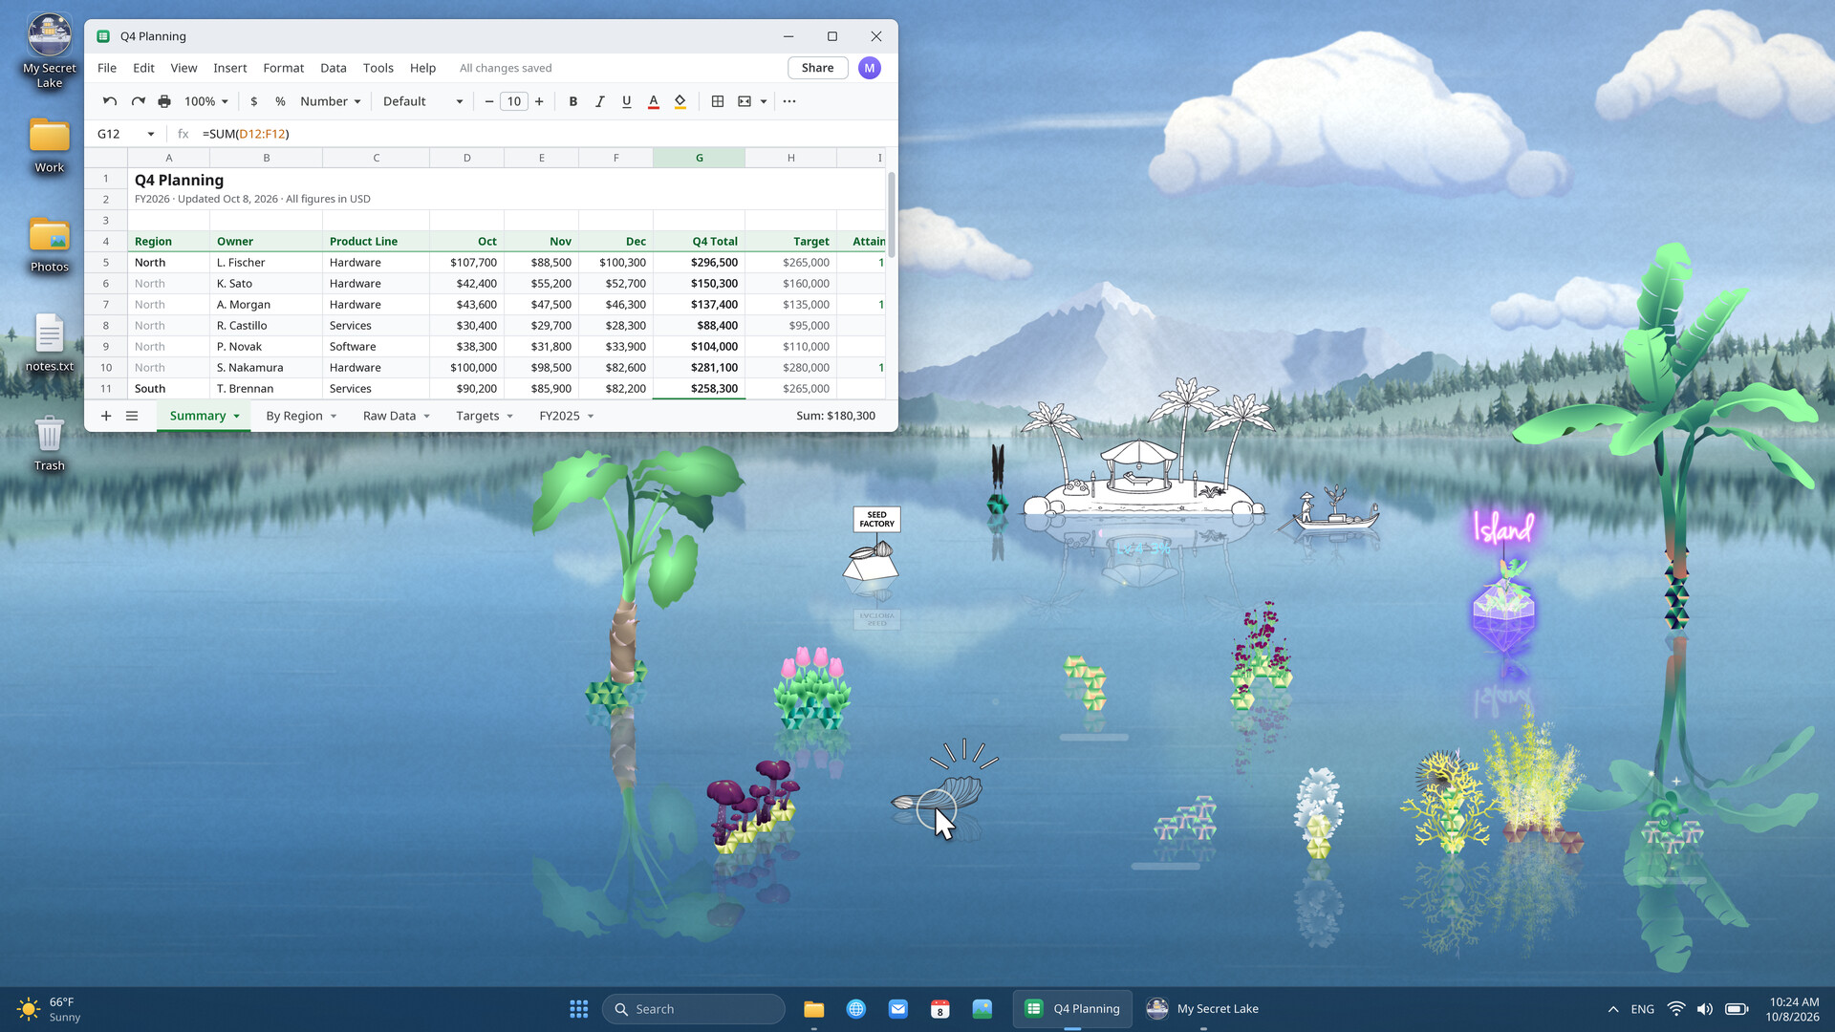Click the vertical scrollbar of the spreadsheet
This screenshot has width=1835, height=1032.
pos(892,215)
